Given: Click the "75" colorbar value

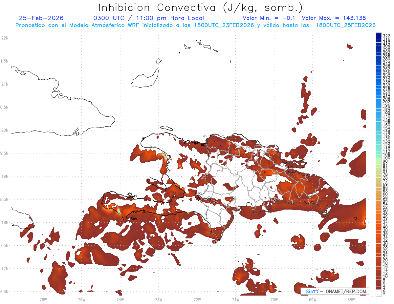Looking at the screenshot, I should [385, 178].
